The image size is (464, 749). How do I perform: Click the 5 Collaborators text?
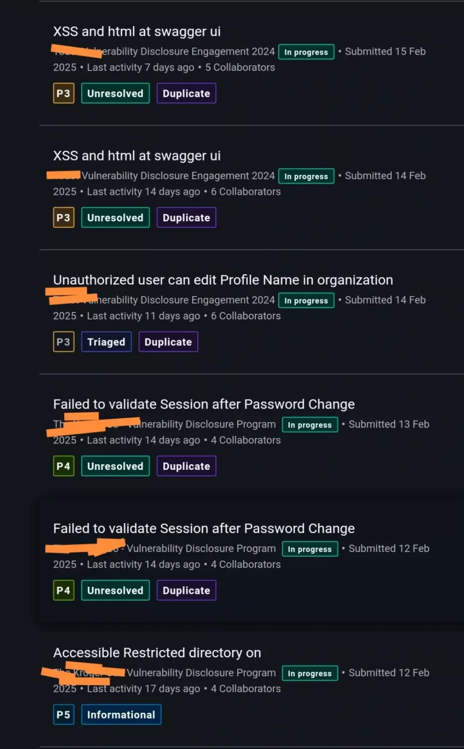pos(240,67)
